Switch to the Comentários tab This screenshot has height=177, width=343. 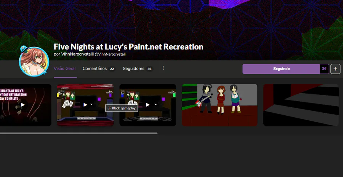(x=95, y=69)
